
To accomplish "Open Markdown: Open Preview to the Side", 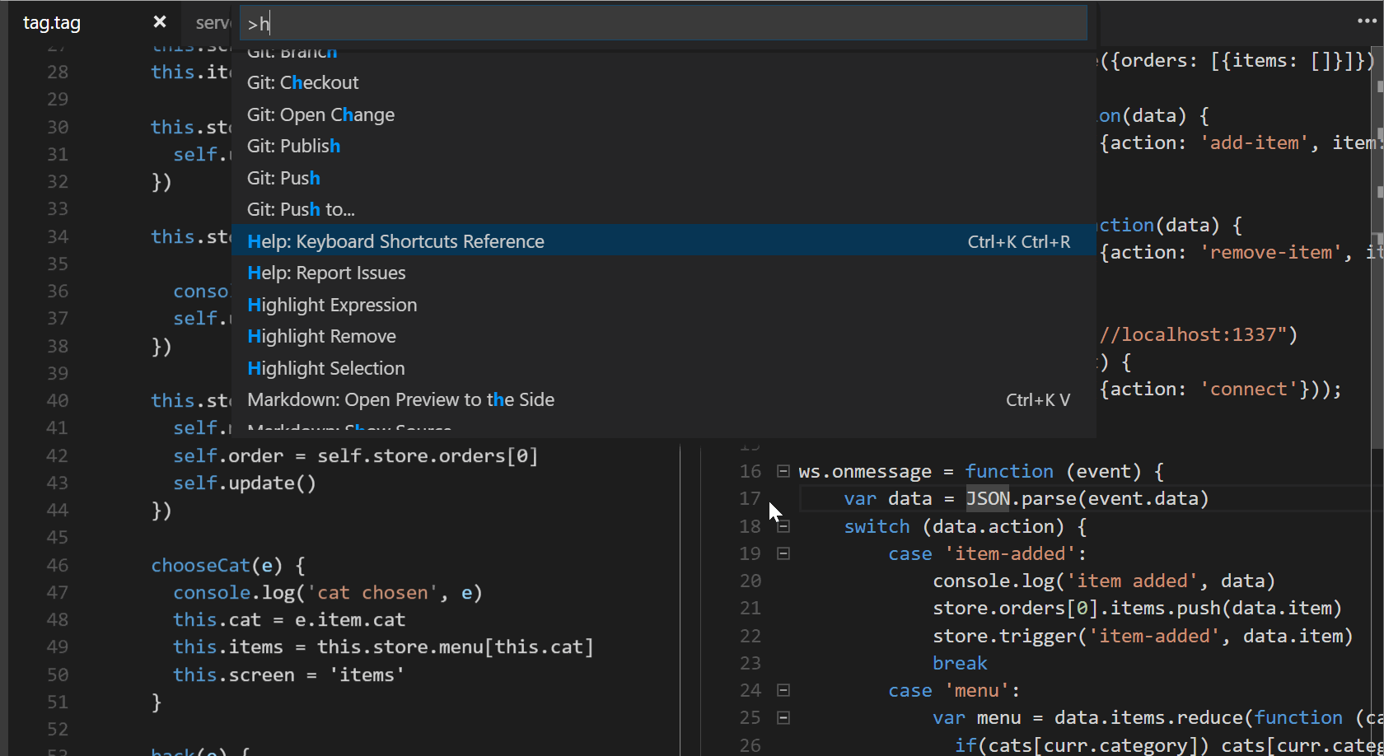I will (400, 399).
